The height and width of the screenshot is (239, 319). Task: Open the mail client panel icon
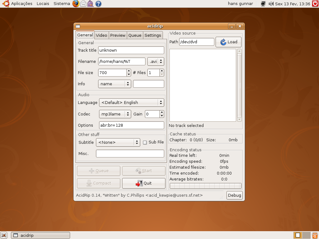coord(83,4)
